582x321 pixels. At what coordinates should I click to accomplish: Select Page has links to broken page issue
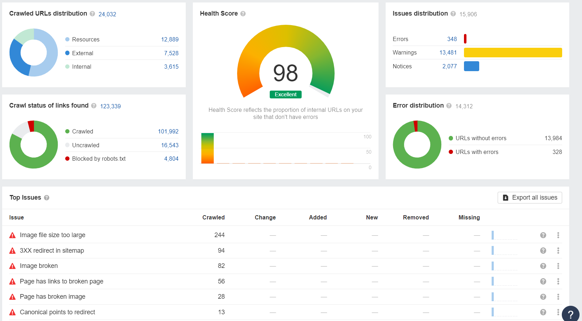coord(62,281)
